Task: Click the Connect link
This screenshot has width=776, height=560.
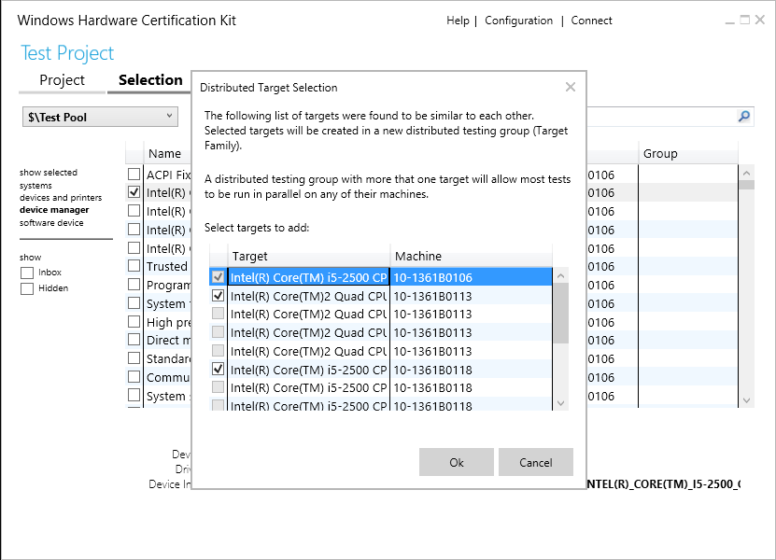Action: pos(591,20)
